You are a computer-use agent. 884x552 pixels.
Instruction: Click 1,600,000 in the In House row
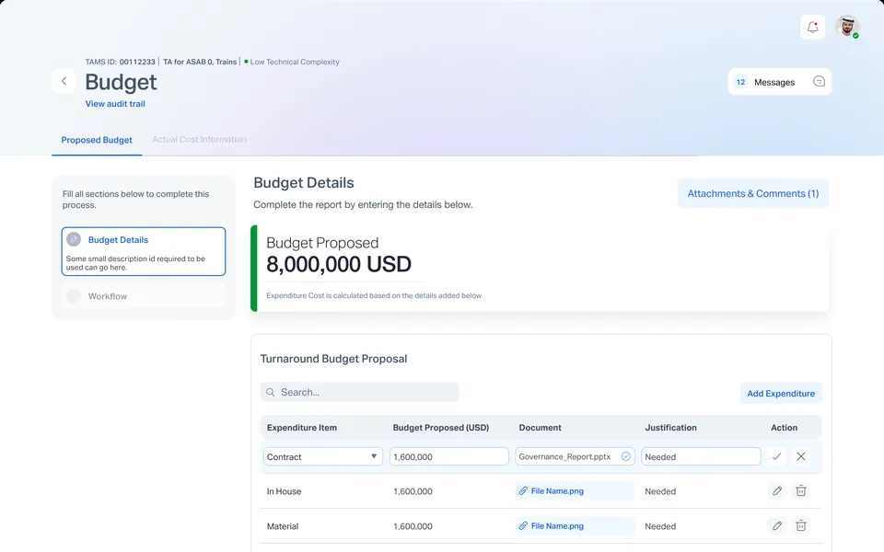click(413, 491)
